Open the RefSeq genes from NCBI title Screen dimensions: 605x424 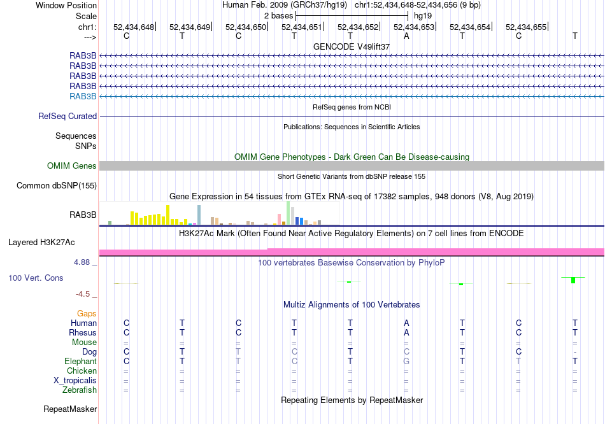tap(352, 107)
